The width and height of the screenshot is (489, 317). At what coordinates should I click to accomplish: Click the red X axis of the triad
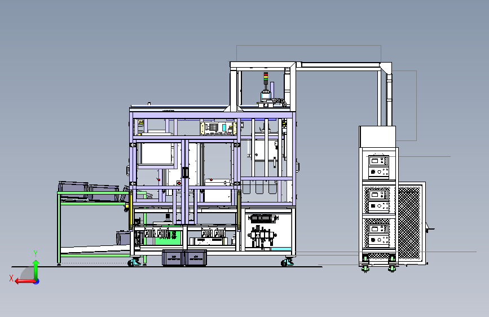pyautogui.click(x=24, y=281)
